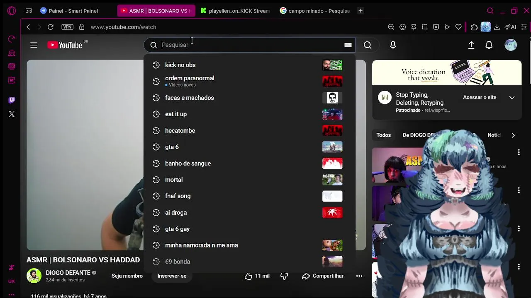Viewport: 531px width, 298px height.
Task: Focus the Pesquisar search box
Action: 249,45
